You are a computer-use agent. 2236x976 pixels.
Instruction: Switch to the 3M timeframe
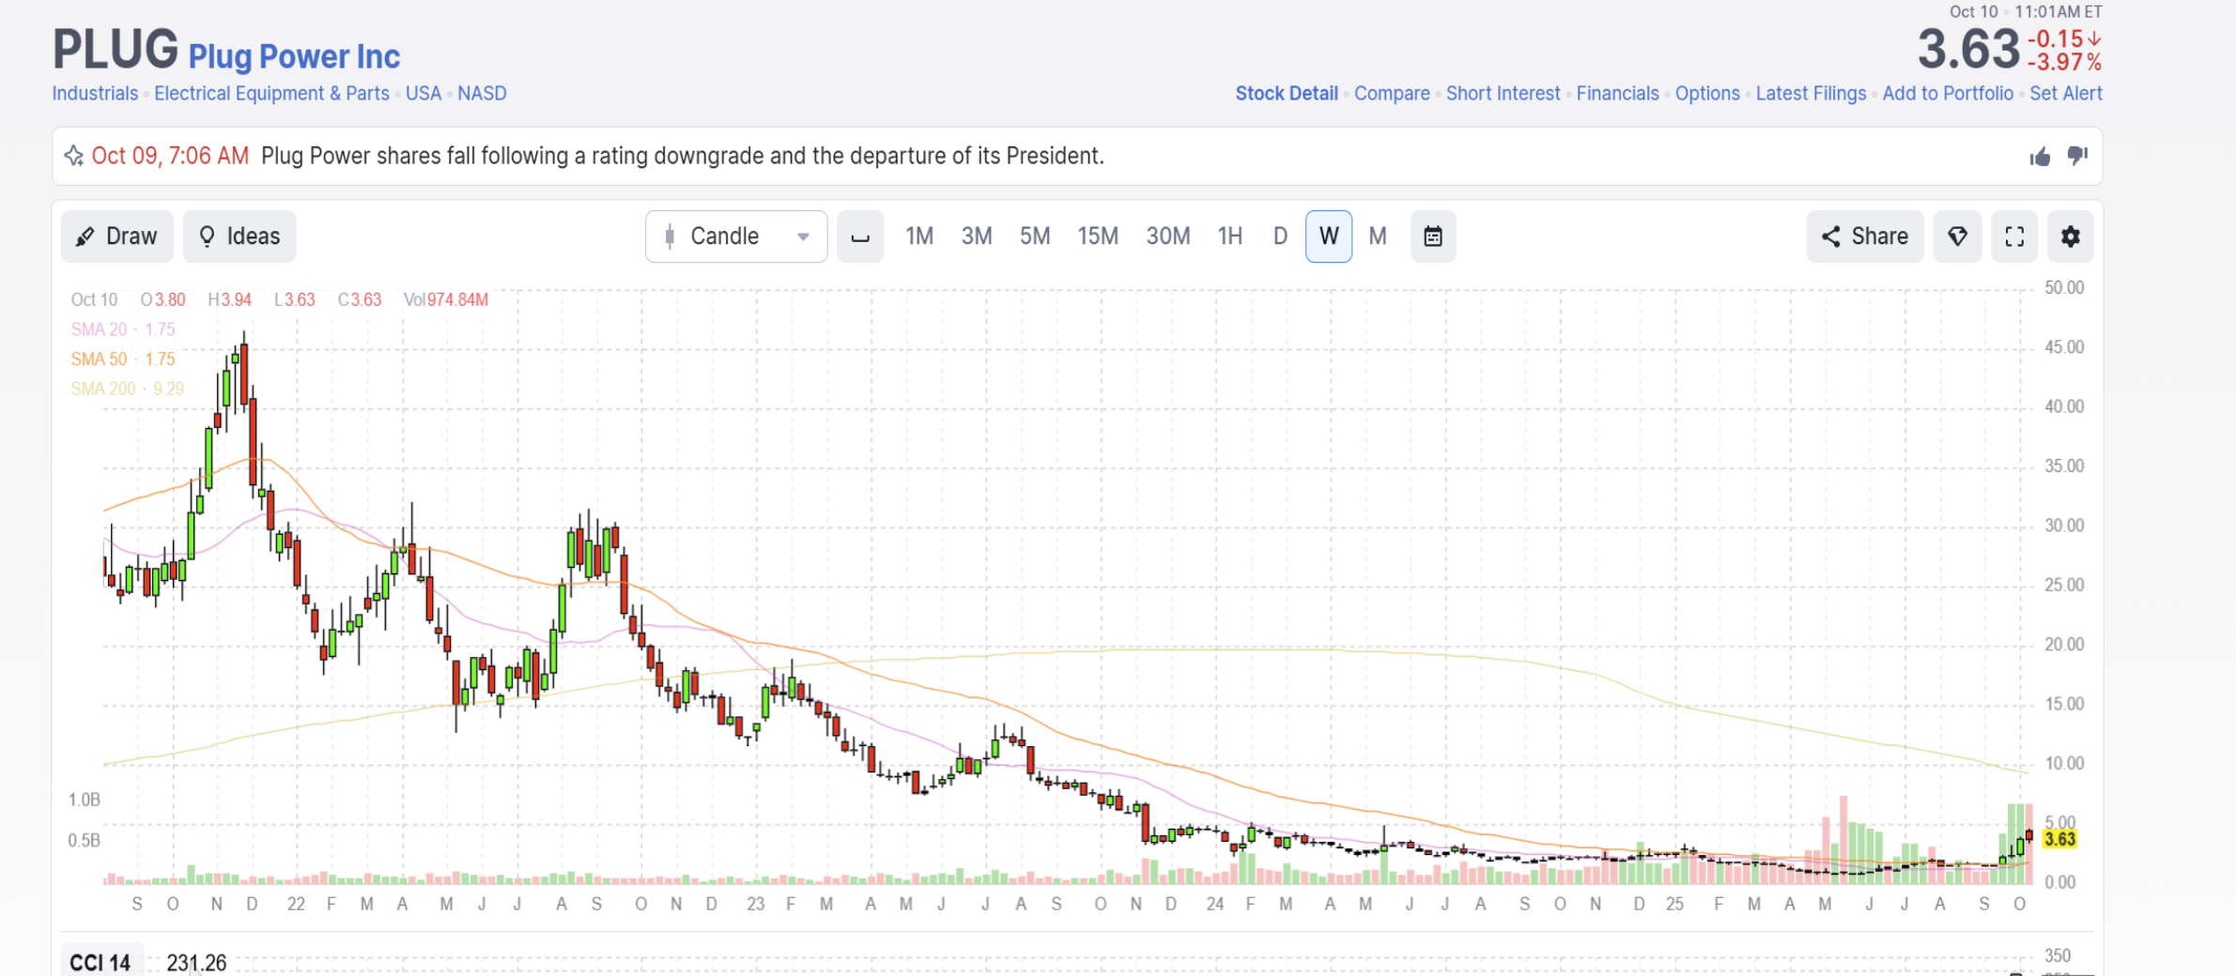[977, 236]
